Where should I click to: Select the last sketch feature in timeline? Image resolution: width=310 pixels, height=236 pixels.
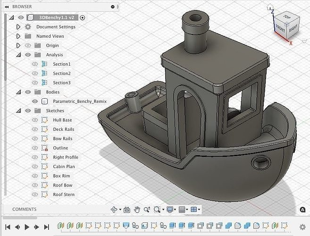(285, 226)
